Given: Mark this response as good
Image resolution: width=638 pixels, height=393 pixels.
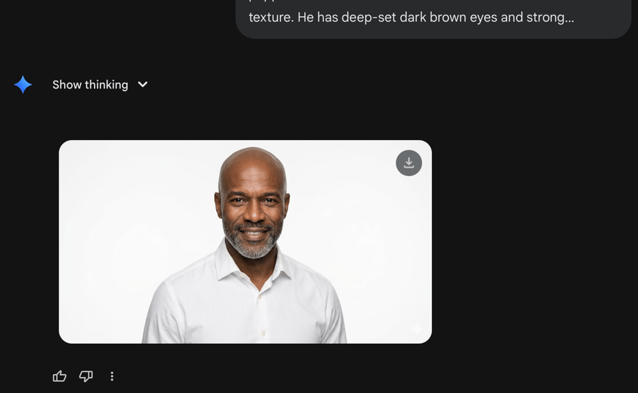Looking at the screenshot, I should click(x=59, y=376).
